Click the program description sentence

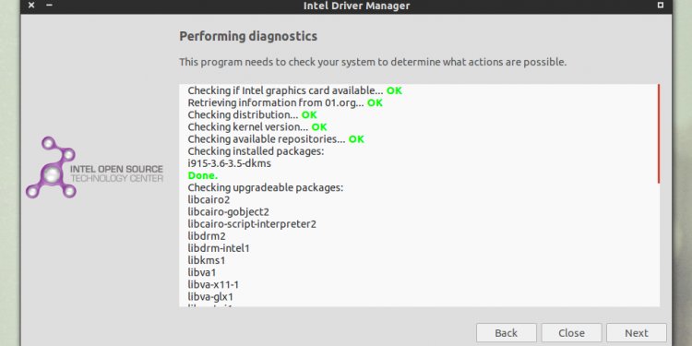click(373, 62)
